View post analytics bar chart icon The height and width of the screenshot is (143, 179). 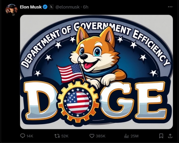click(126, 136)
